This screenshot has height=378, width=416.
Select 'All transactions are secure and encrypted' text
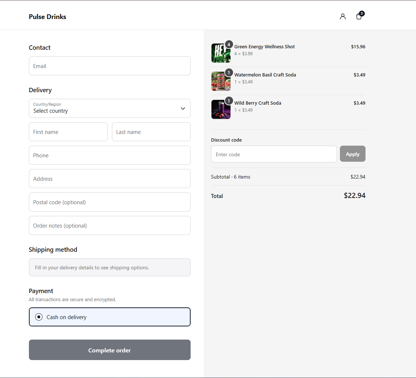(72, 299)
